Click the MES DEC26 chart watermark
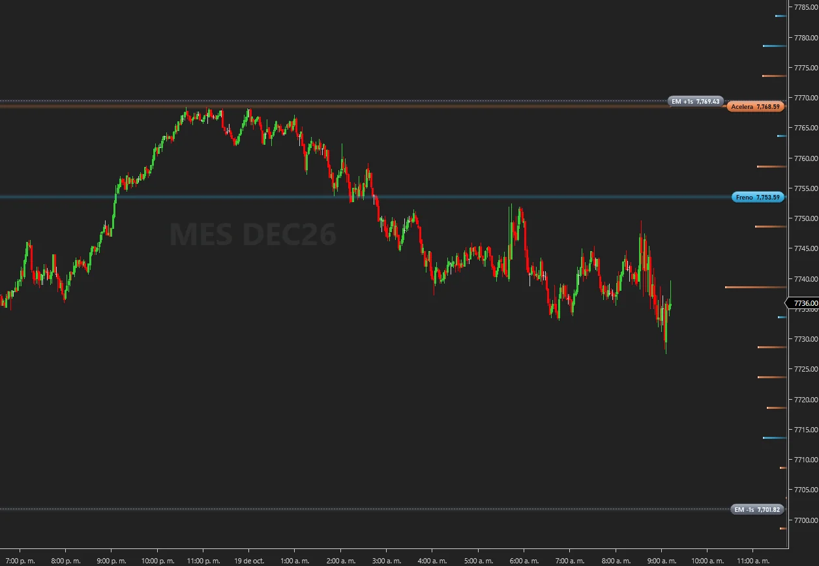 coord(252,234)
